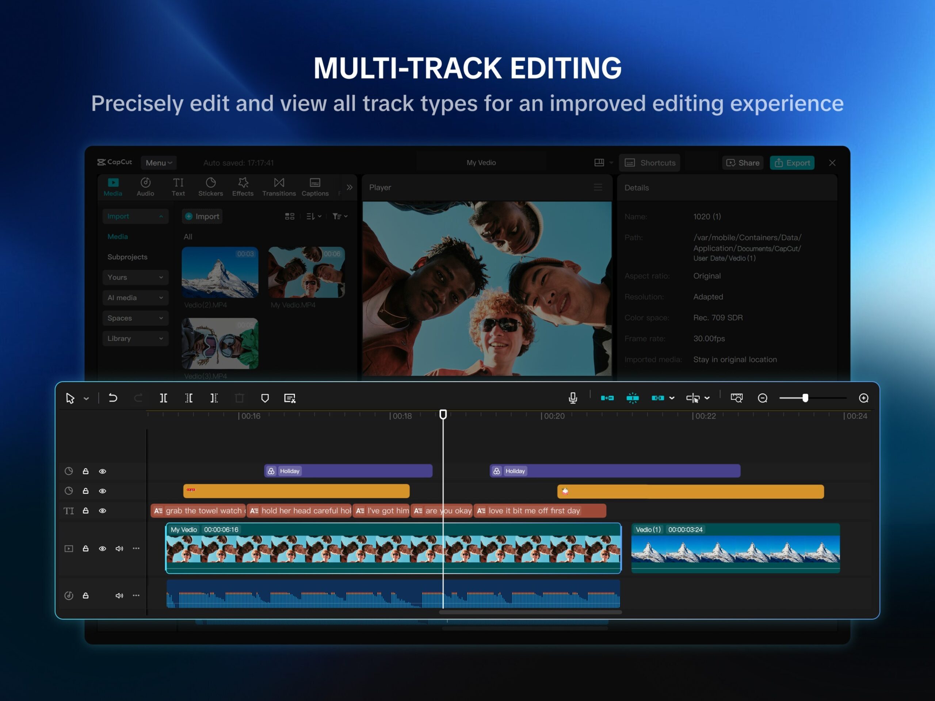Open the Stickers panel icon

(x=210, y=186)
